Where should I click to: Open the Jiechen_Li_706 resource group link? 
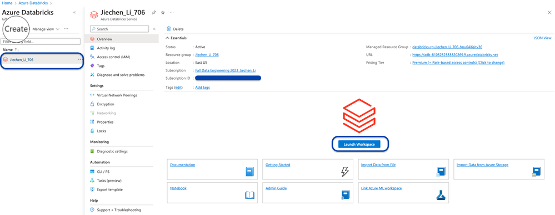pyautogui.click(x=207, y=55)
